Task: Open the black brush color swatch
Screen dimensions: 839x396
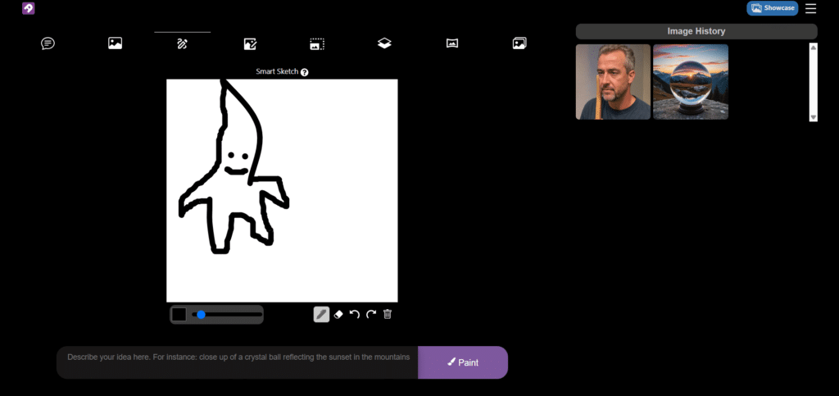Action: coord(179,315)
